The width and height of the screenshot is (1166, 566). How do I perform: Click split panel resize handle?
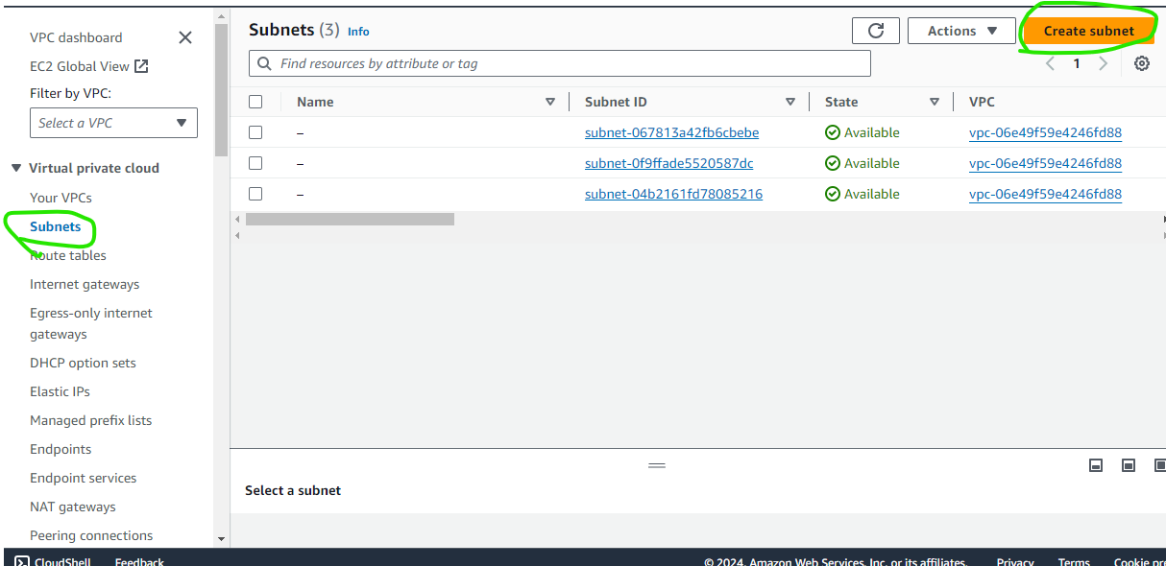[657, 464]
